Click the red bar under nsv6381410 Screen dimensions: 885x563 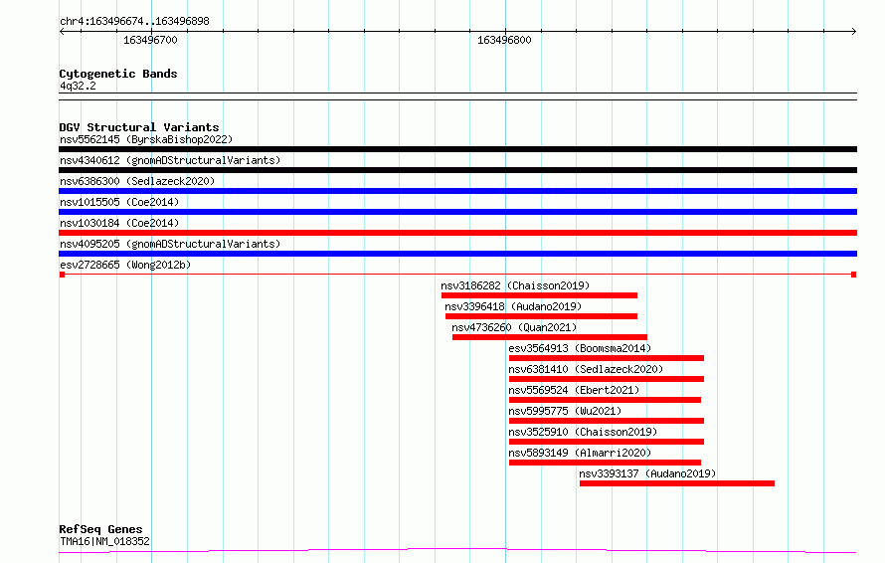[607, 379]
